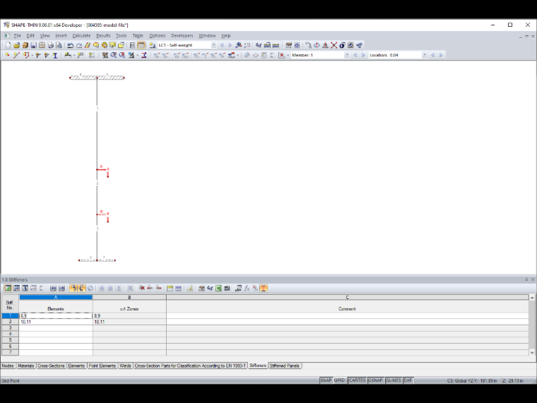Toggle the CARTES status bar button

(x=358, y=380)
